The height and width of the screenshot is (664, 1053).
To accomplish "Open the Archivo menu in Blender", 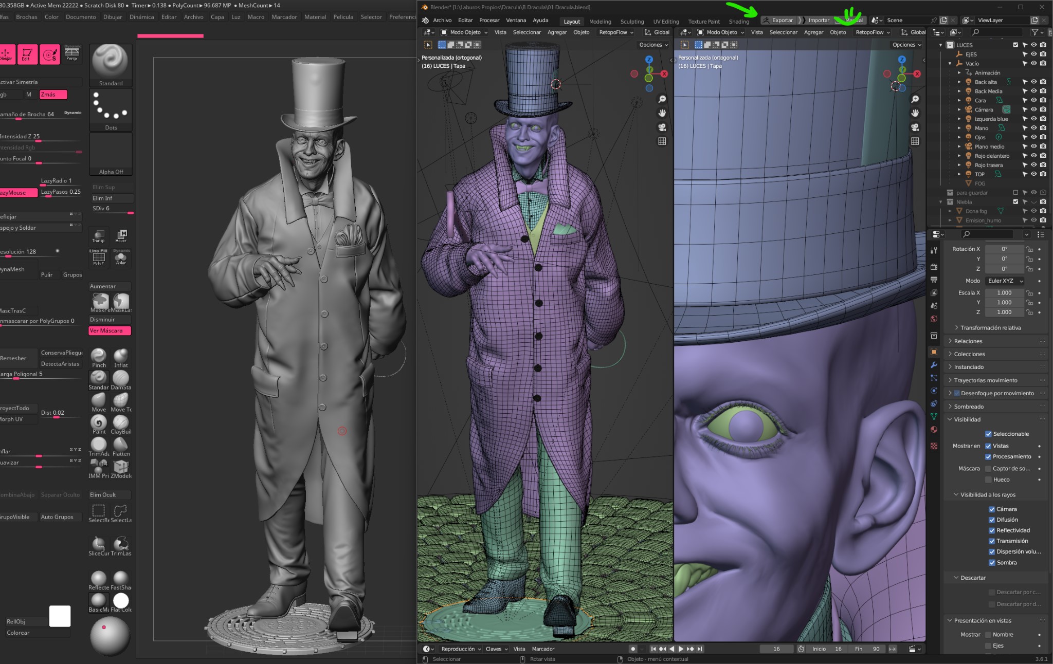I will 442,20.
